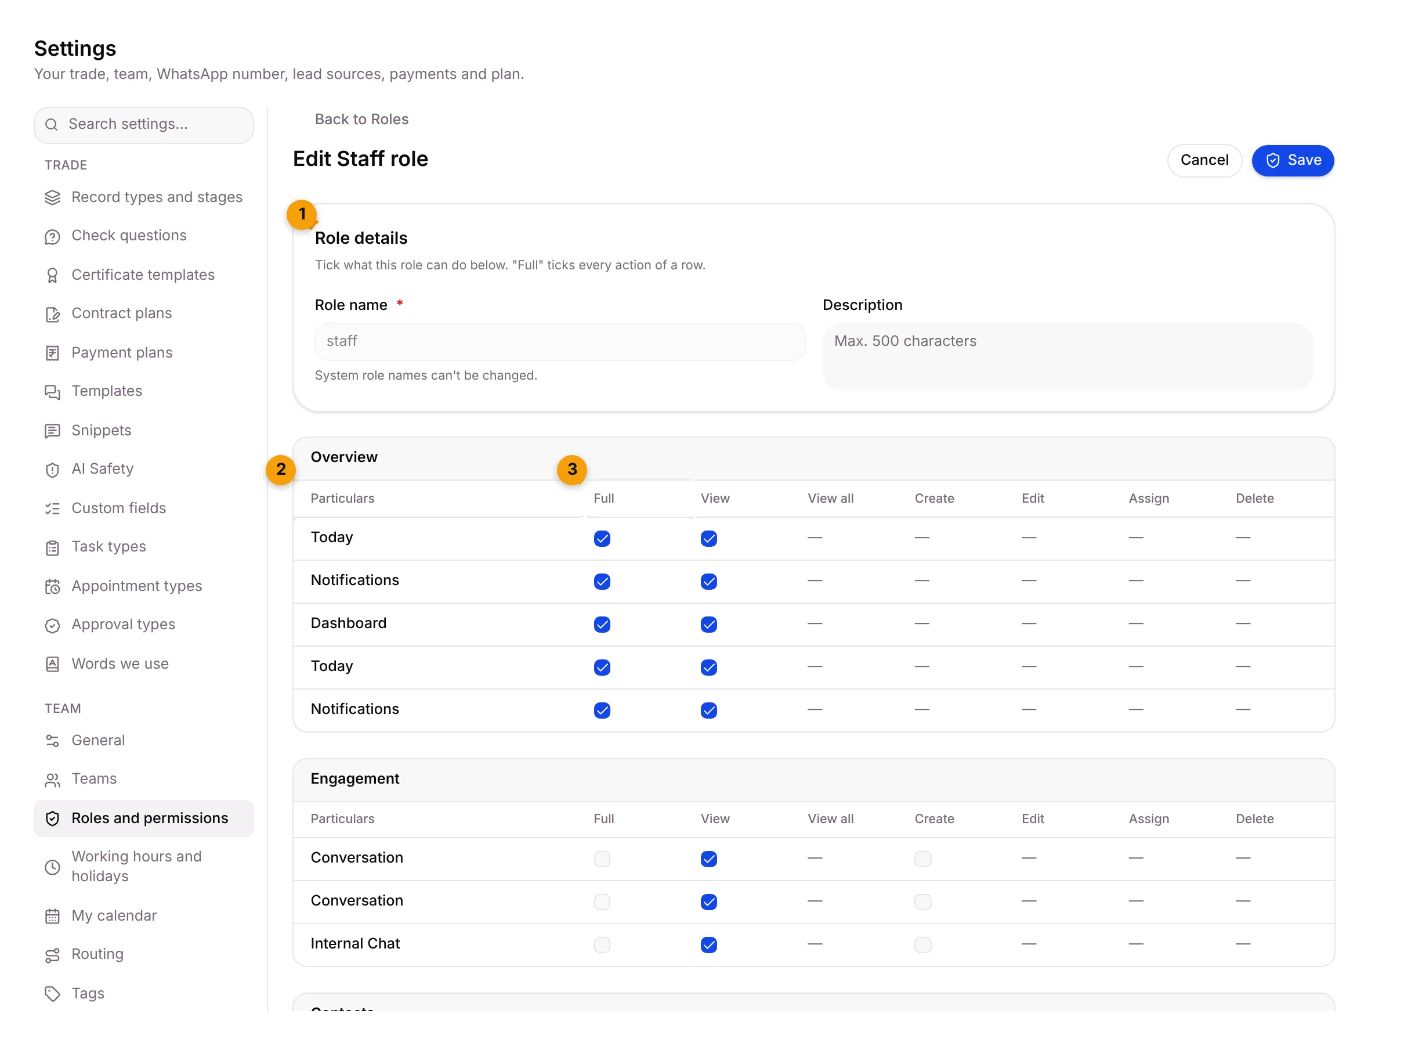Select the Contract plans icon

(53, 314)
